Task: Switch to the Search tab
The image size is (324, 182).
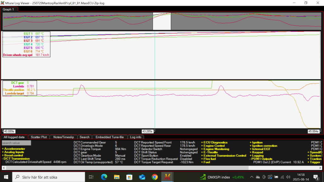Action: (x=84, y=137)
